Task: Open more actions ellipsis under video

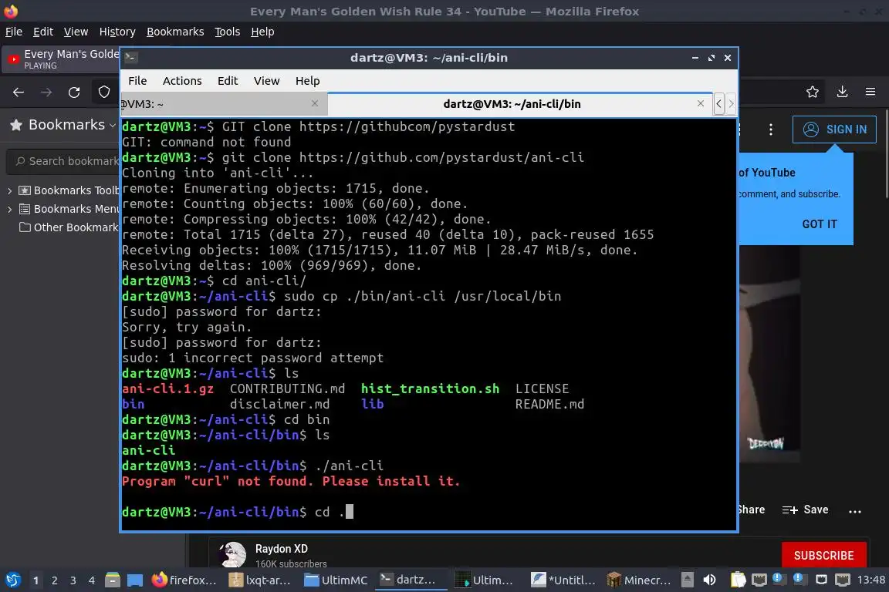Action: point(855,511)
